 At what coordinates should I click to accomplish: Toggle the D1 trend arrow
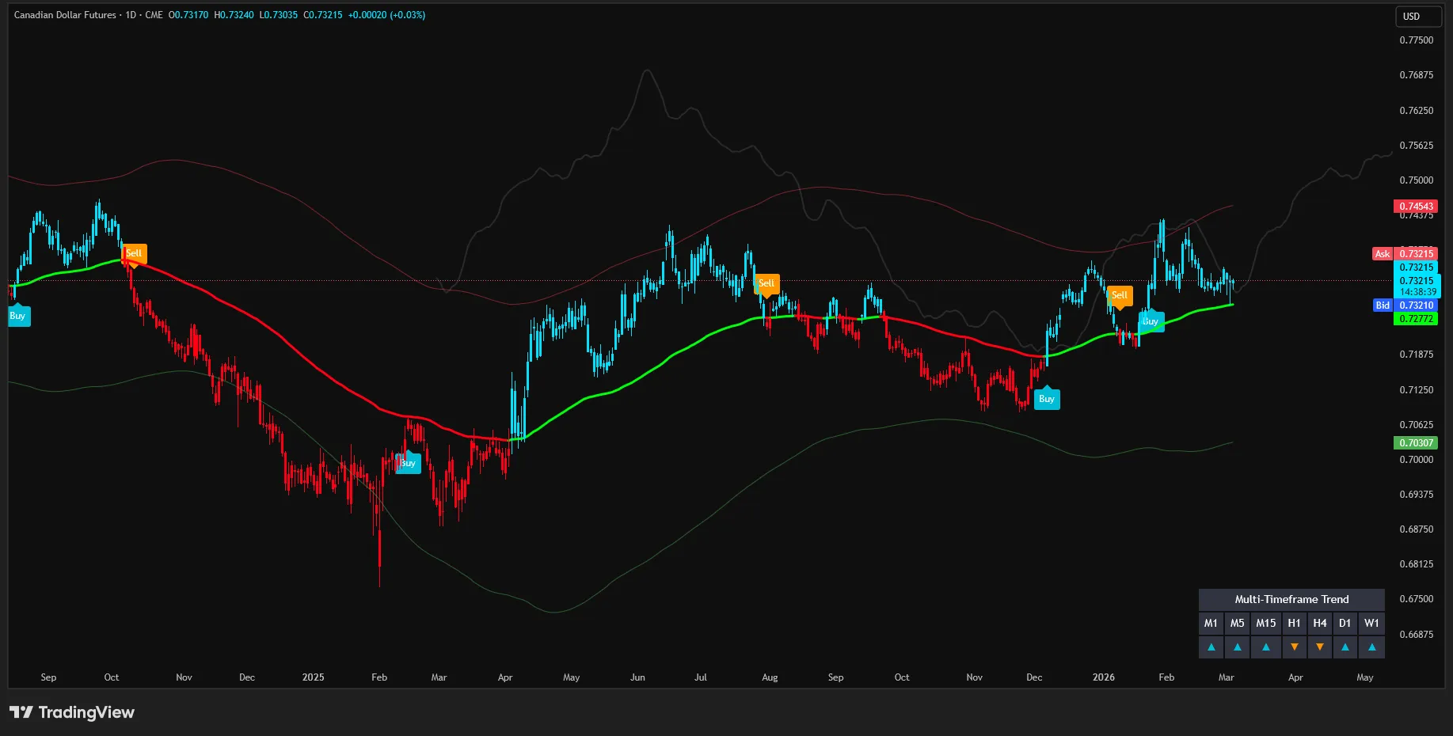pyautogui.click(x=1345, y=647)
